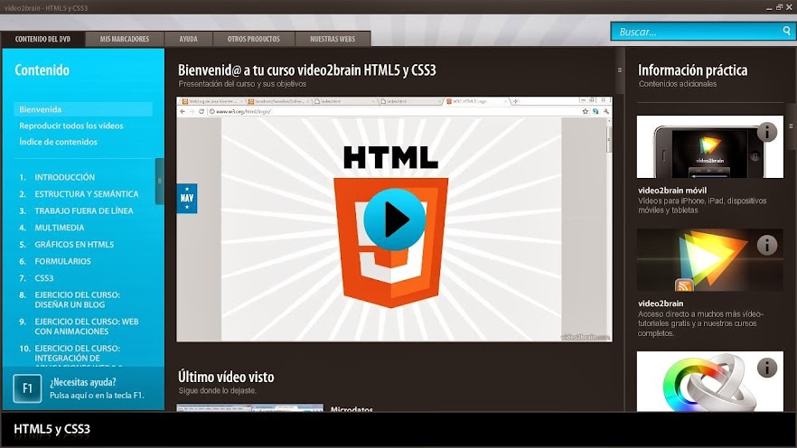Viewport: 797px width, 448px height.
Task: Click the RSS feed icon on video2brain thumbnail
Action: tap(684, 285)
